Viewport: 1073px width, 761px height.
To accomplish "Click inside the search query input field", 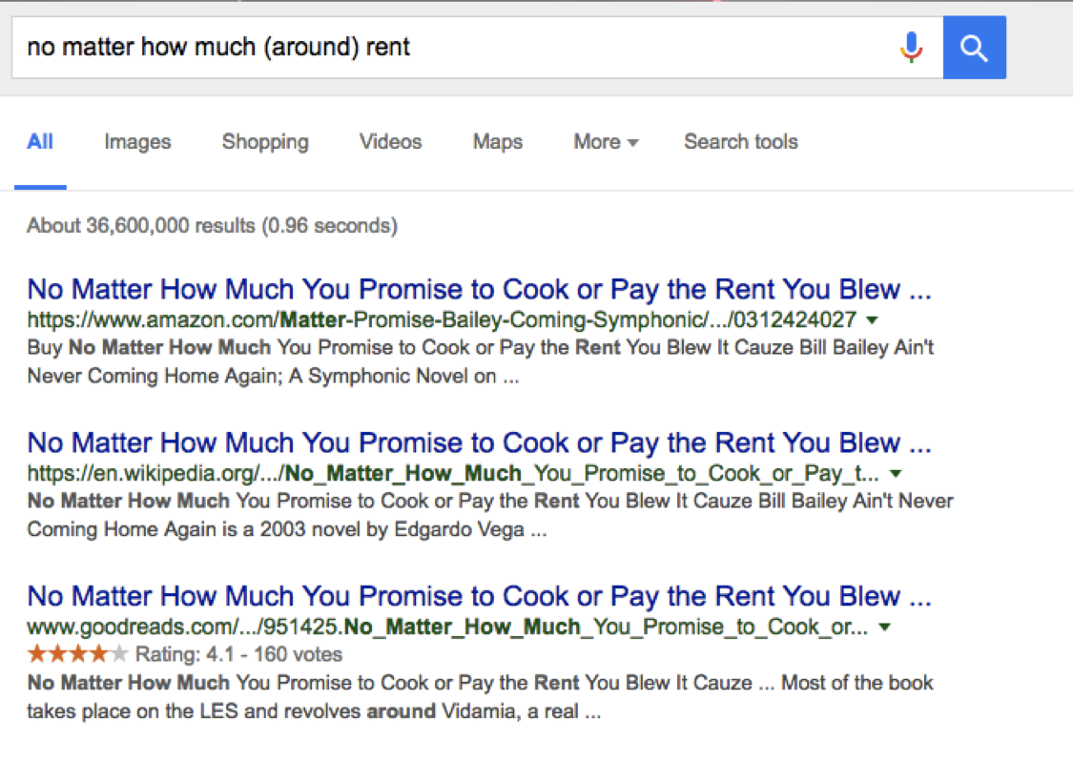I will point(382,47).
